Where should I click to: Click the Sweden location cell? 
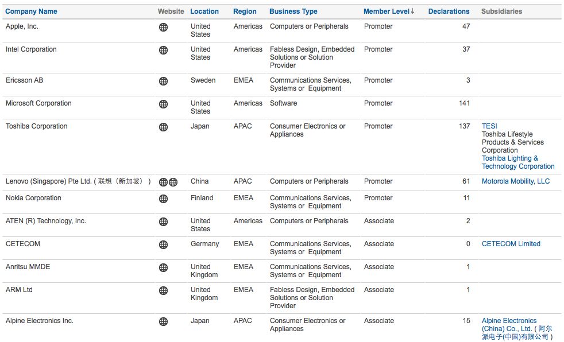click(203, 80)
